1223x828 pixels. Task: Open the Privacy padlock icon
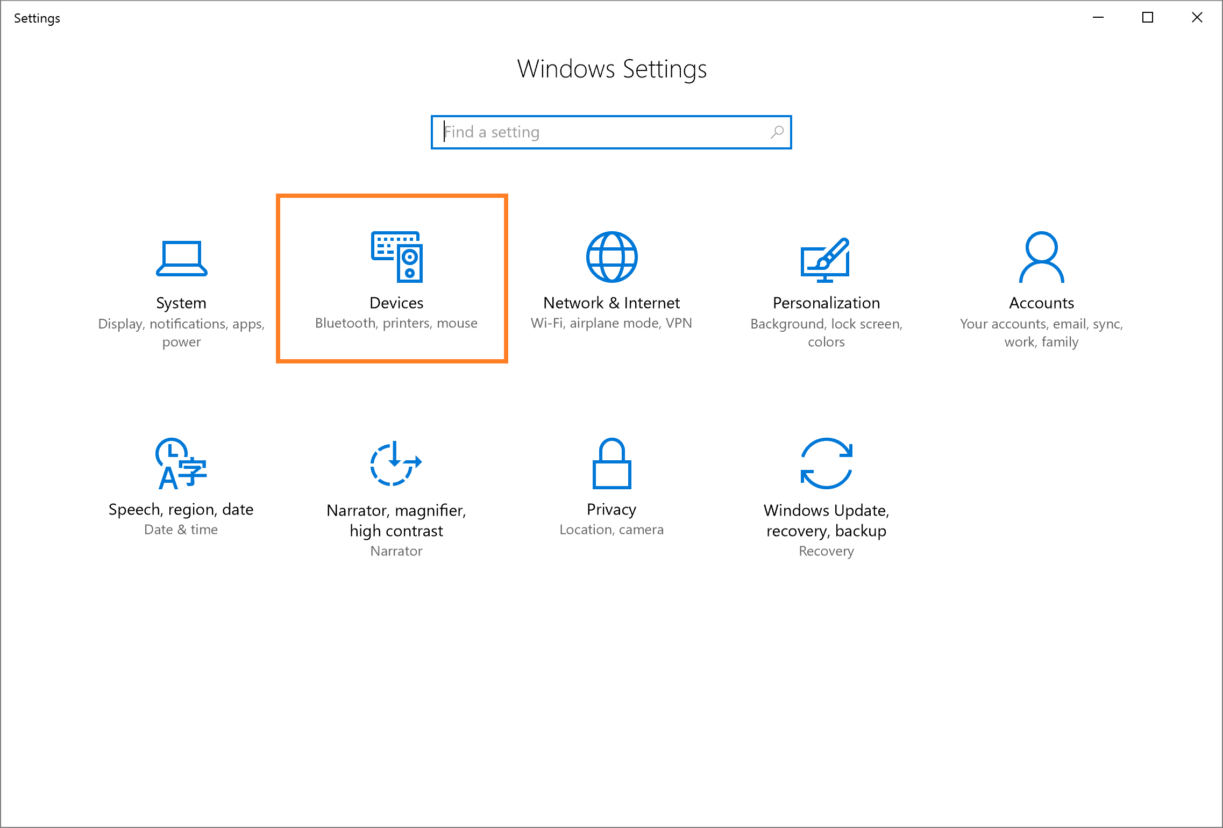[x=611, y=463]
